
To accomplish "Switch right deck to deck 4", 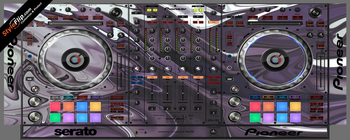I will pos(229,68).
